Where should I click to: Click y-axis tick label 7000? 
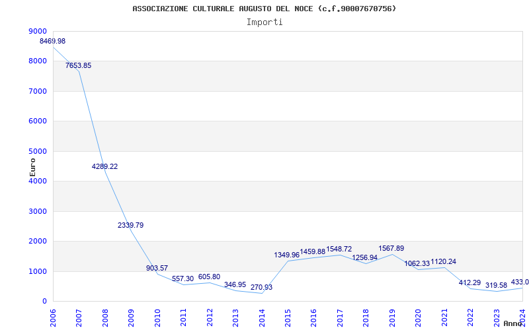pos(37,91)
